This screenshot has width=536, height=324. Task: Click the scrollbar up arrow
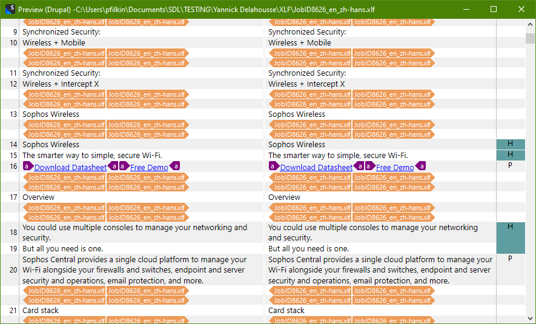coord(530,24)
